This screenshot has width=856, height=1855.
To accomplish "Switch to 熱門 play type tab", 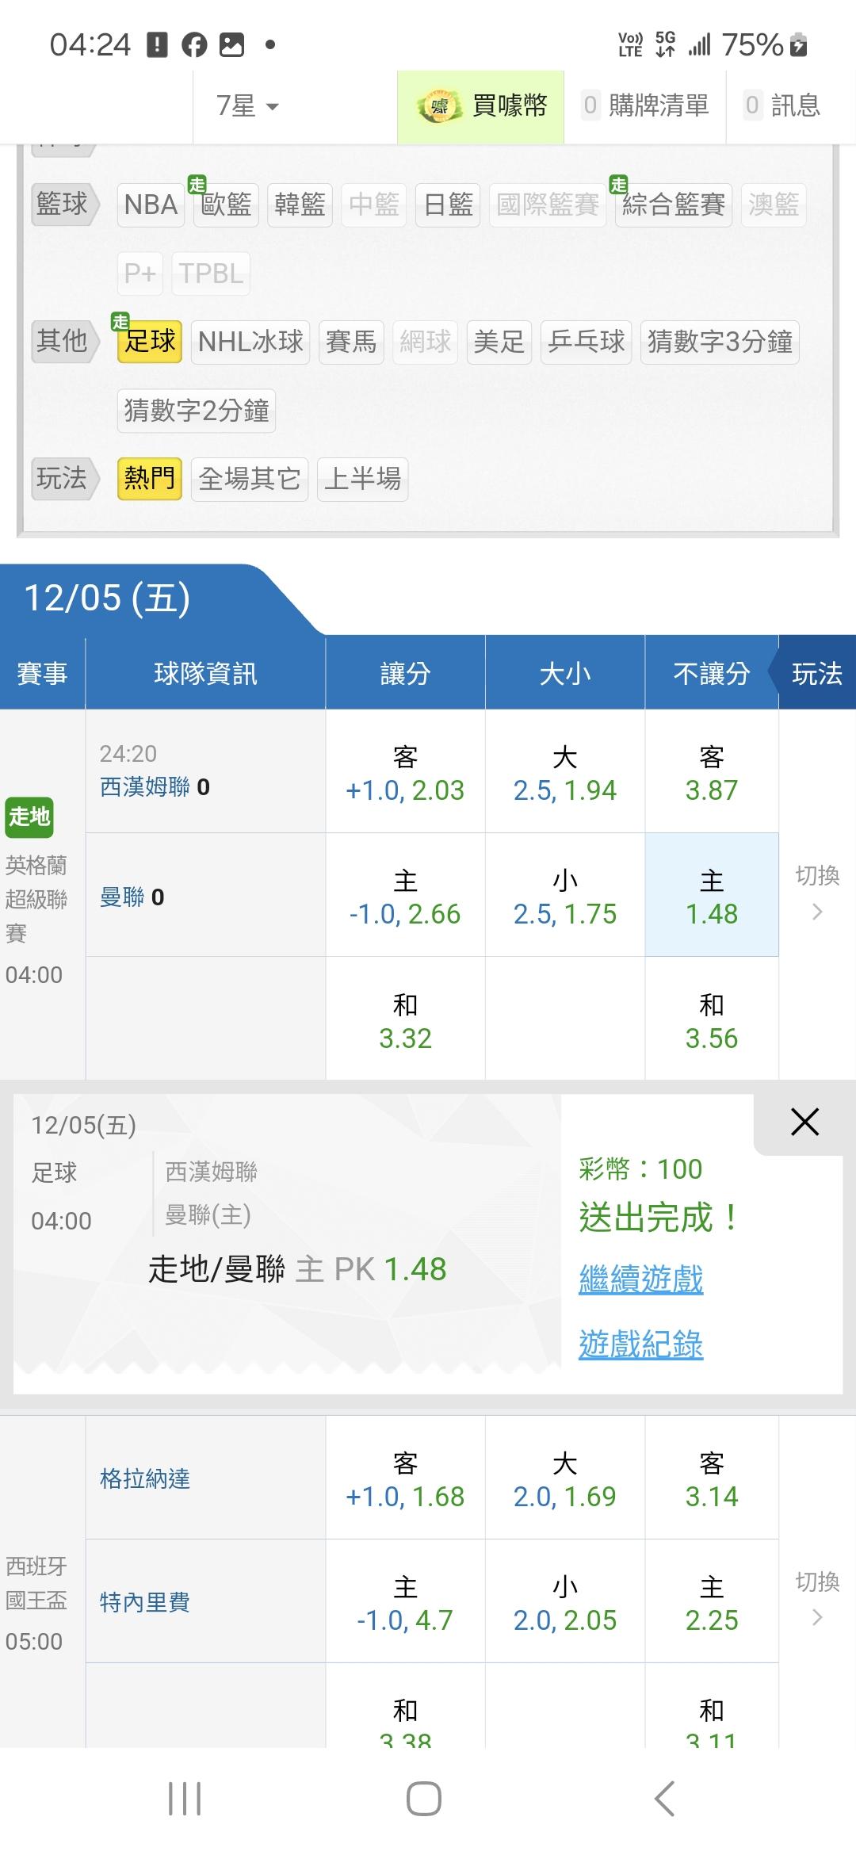I will [x=150, y=479].
